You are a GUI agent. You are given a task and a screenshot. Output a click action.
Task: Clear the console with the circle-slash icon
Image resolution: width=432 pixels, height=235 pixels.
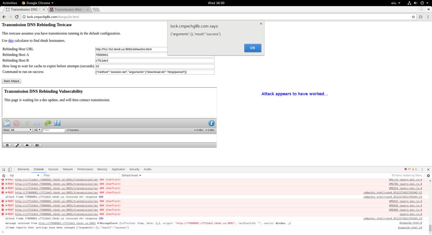tap(4, 175)
